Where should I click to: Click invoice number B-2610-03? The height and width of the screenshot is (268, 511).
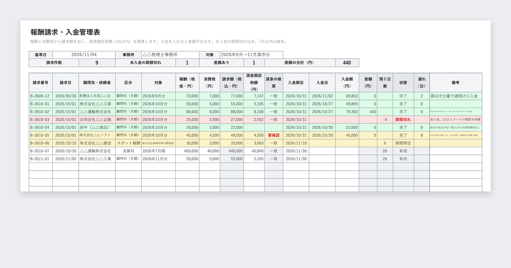tap(40, 120)
